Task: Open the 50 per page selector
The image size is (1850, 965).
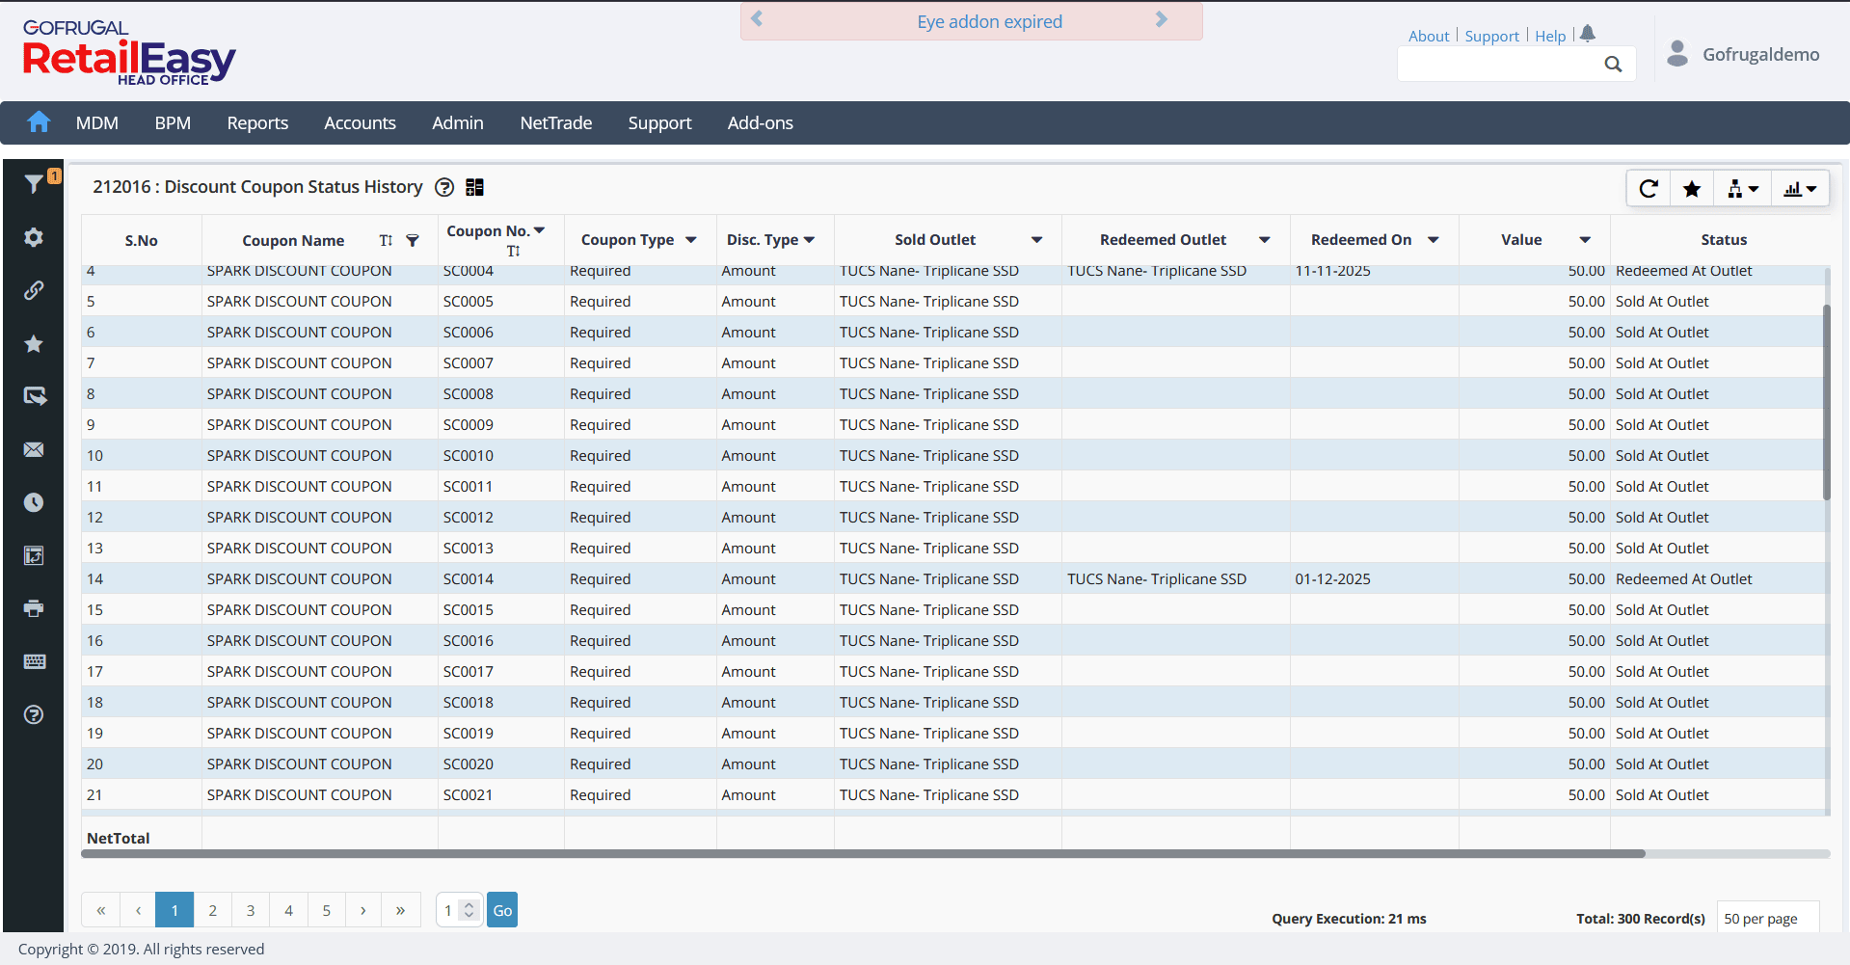Action: 1768,918
